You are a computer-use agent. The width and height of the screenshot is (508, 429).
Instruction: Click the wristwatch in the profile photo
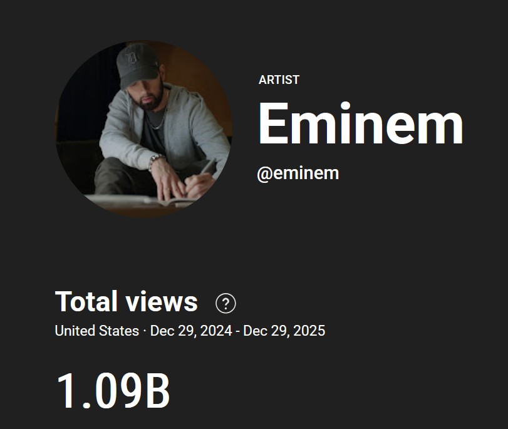pyautogui.click(x=156, y=160)
